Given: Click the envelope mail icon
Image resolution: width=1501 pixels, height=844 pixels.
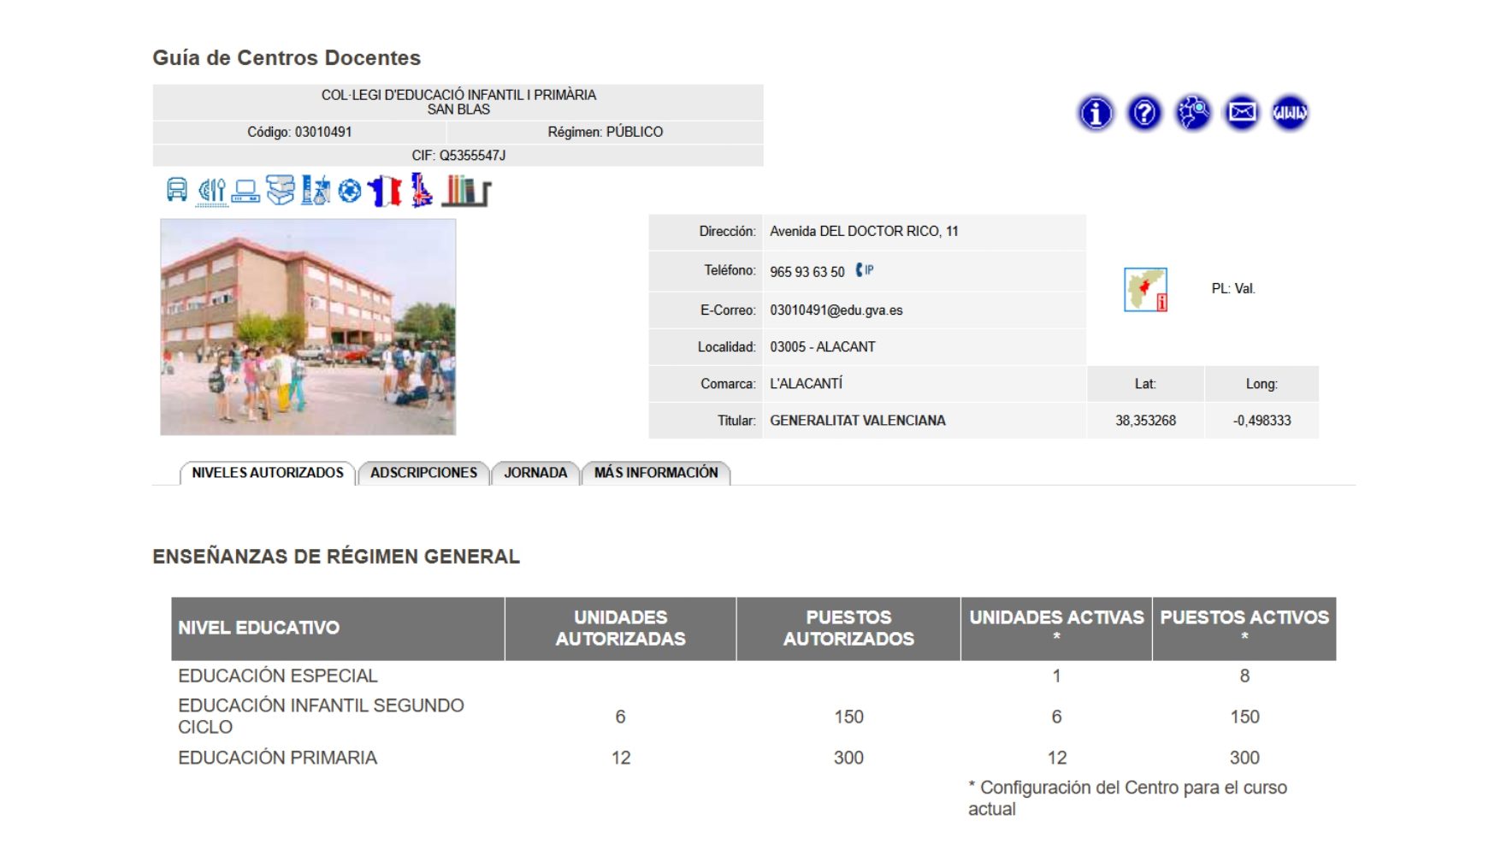Looking at the screenshot, I should 1242,113.
